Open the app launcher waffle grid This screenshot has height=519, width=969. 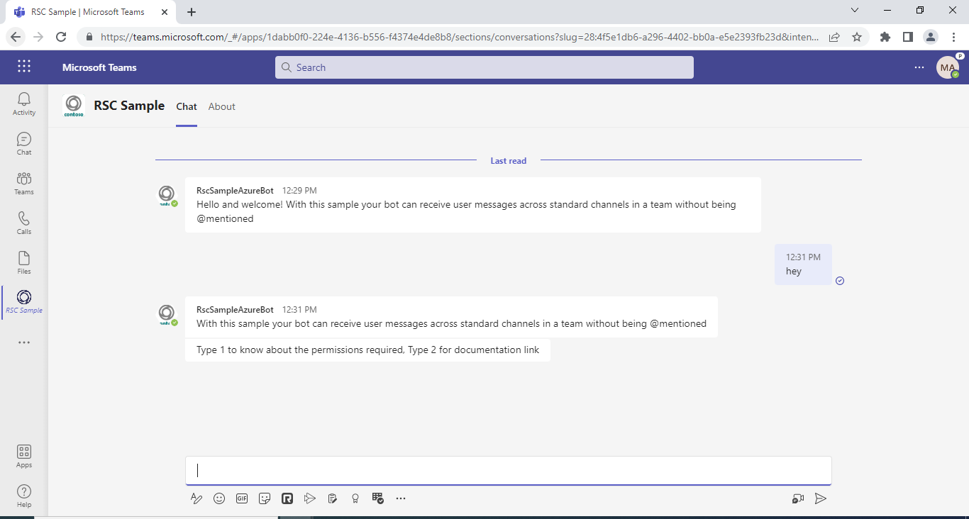point(24,67)
